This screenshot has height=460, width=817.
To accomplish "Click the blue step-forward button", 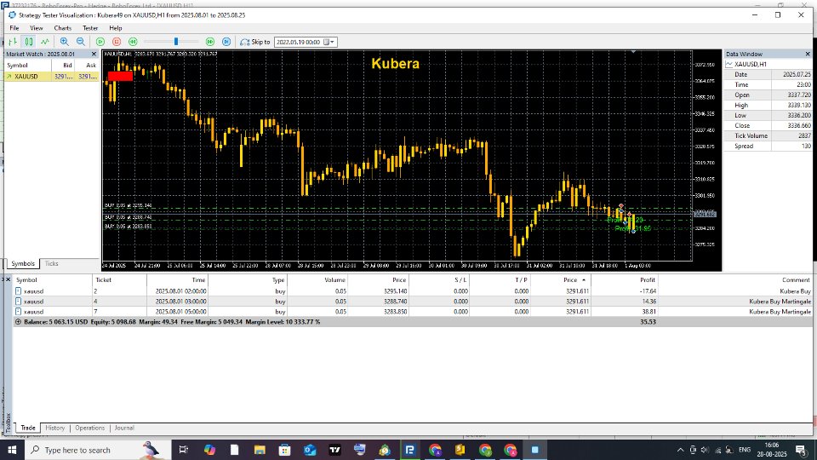I will pos(226,42).
